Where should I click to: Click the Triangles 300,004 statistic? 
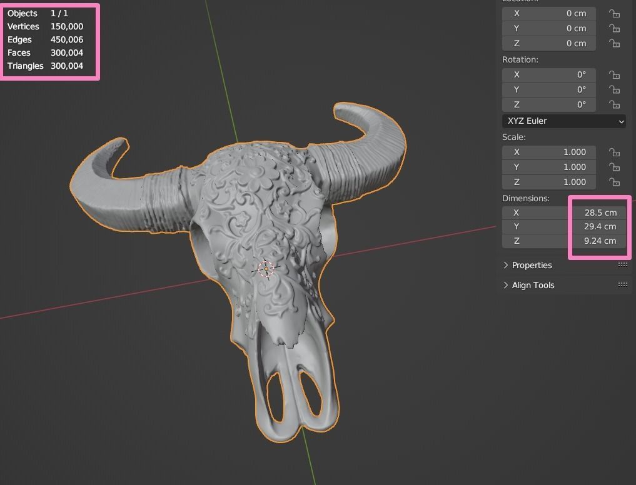click(x=45, y=66)
